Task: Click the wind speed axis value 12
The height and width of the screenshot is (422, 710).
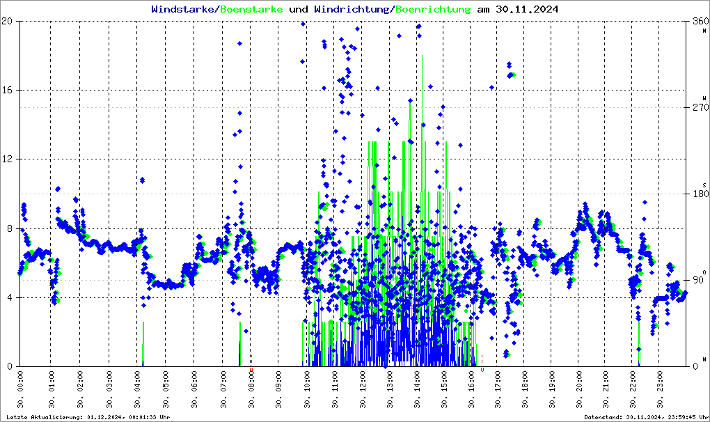Action: (x=6, y=159)
